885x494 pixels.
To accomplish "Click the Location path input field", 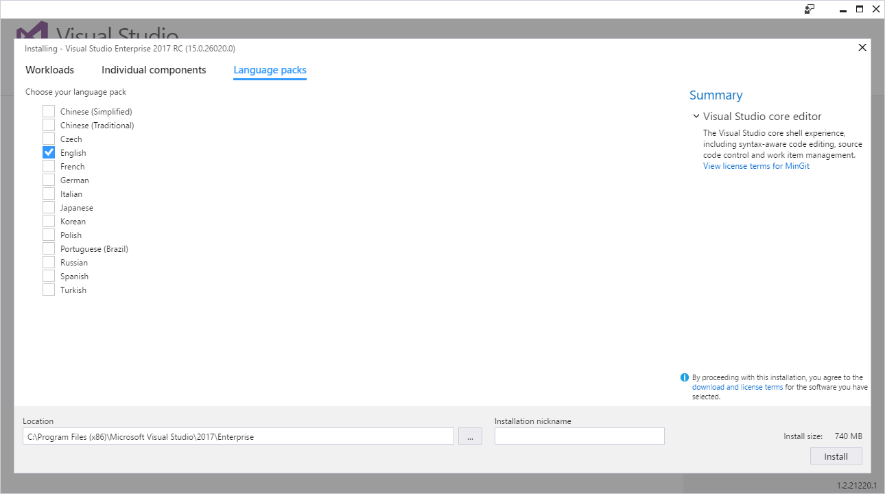I will coord(238,436).
